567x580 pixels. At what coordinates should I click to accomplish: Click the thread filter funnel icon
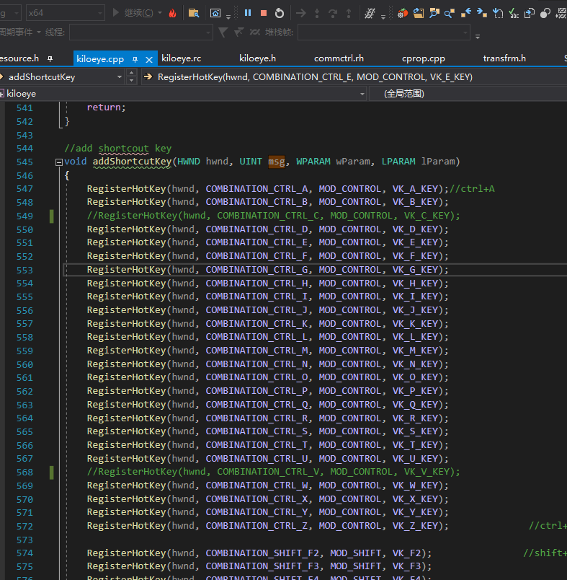tap(222, 32)
